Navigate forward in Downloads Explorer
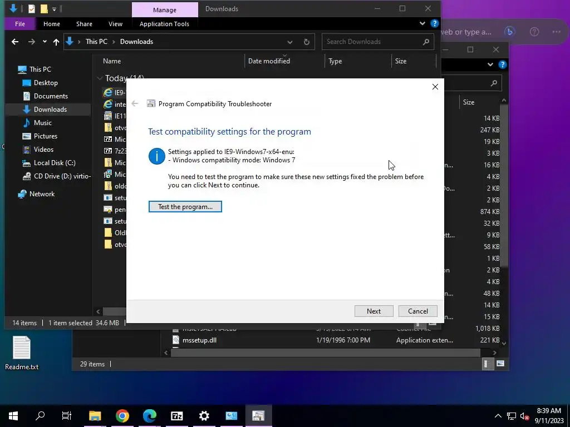Image resolution: width=570 pixels, height=427 pixels. (32, 42)
